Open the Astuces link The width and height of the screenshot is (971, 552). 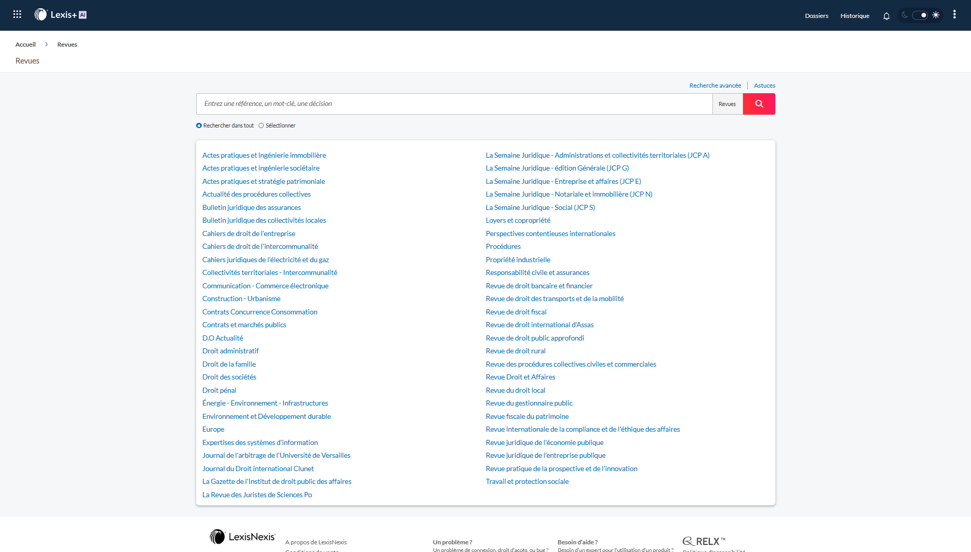[x=765, y=86]
